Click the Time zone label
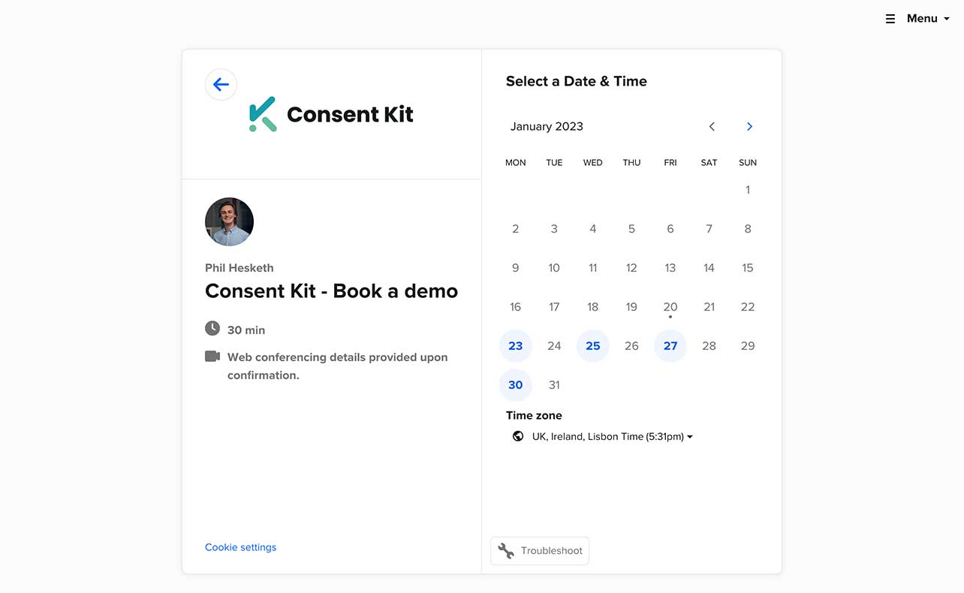This screenshot has width=964, height=593. (534, 416)
